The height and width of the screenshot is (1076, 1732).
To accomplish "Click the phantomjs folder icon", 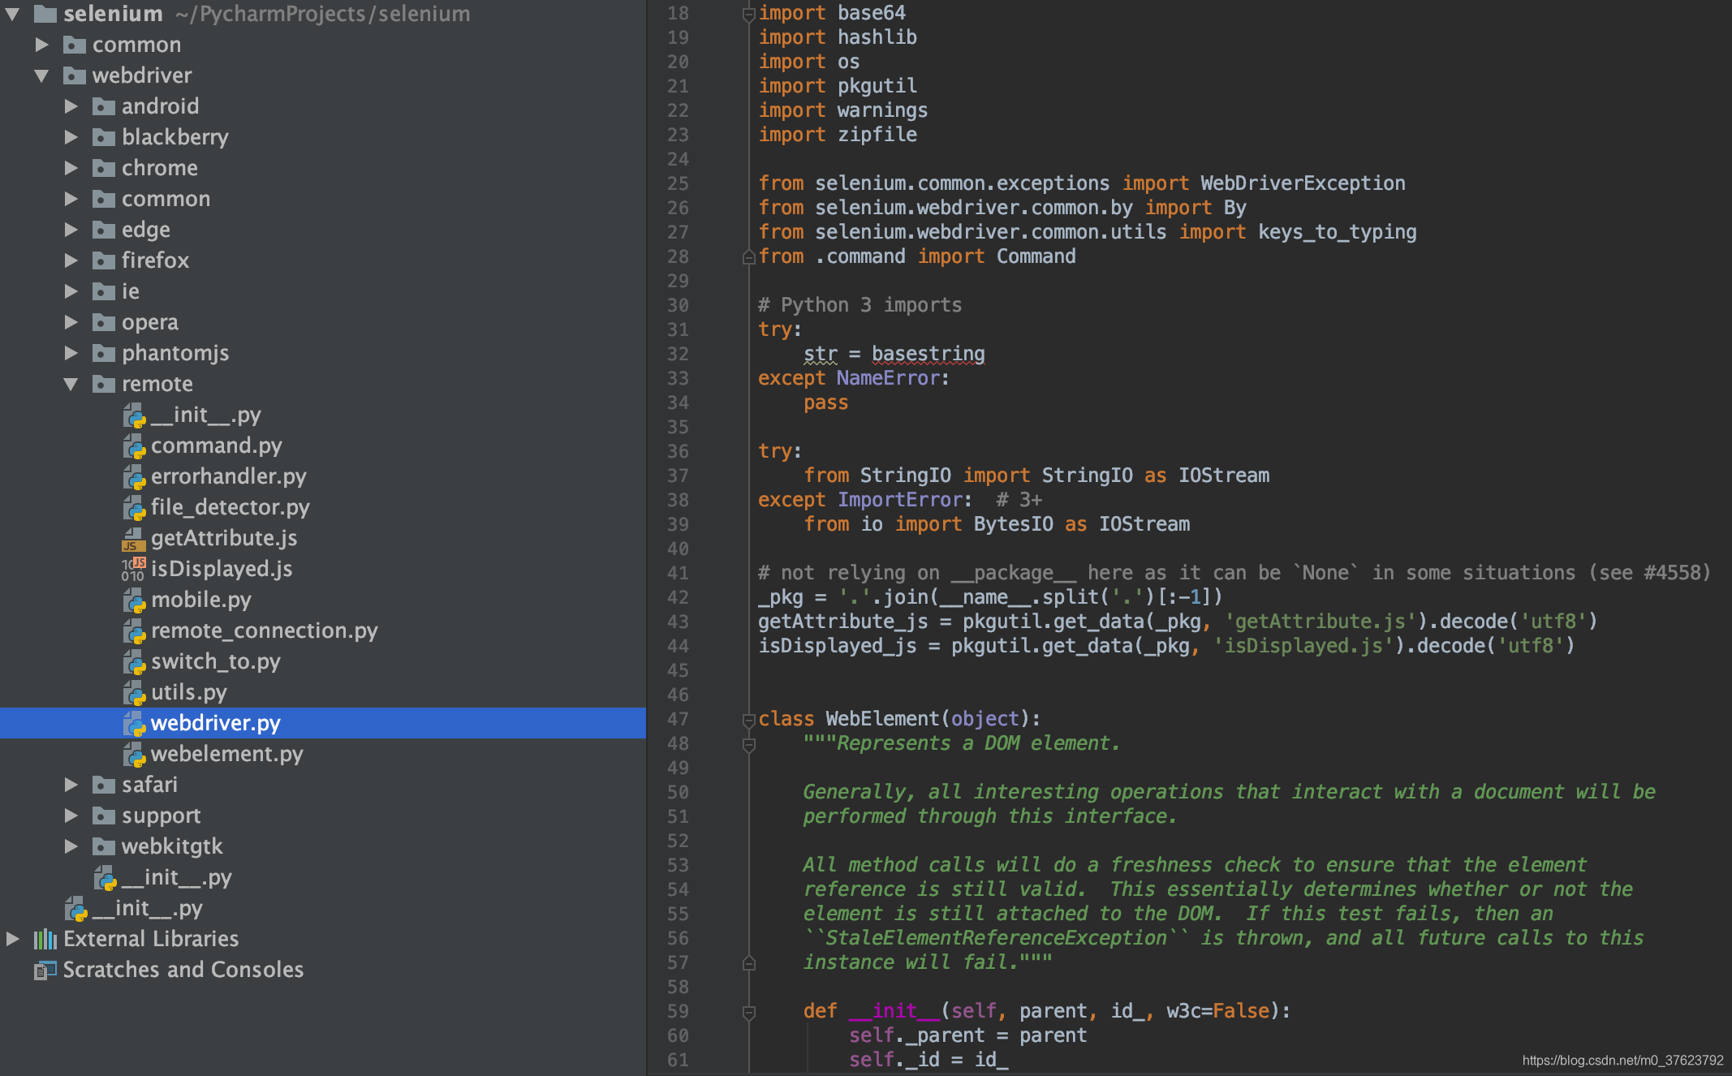I will (104, 353).
